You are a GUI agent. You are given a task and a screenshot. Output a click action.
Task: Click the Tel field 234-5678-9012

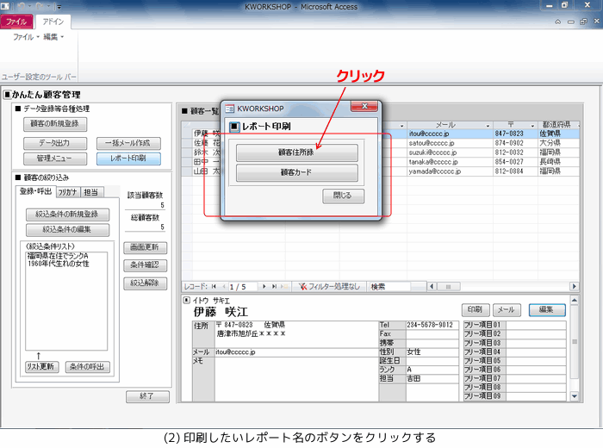click(432, 326)
